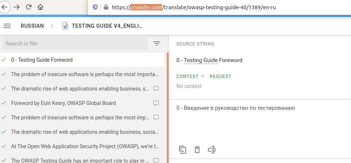Click the Word document file icon
Image resolution: width=351 pixels, height=163 pixels.
pos(65,26)
